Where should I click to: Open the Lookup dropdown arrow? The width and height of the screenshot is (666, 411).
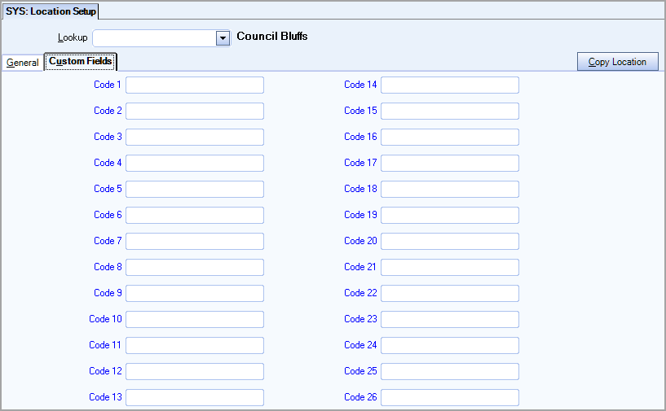click(x=222, y=38)
